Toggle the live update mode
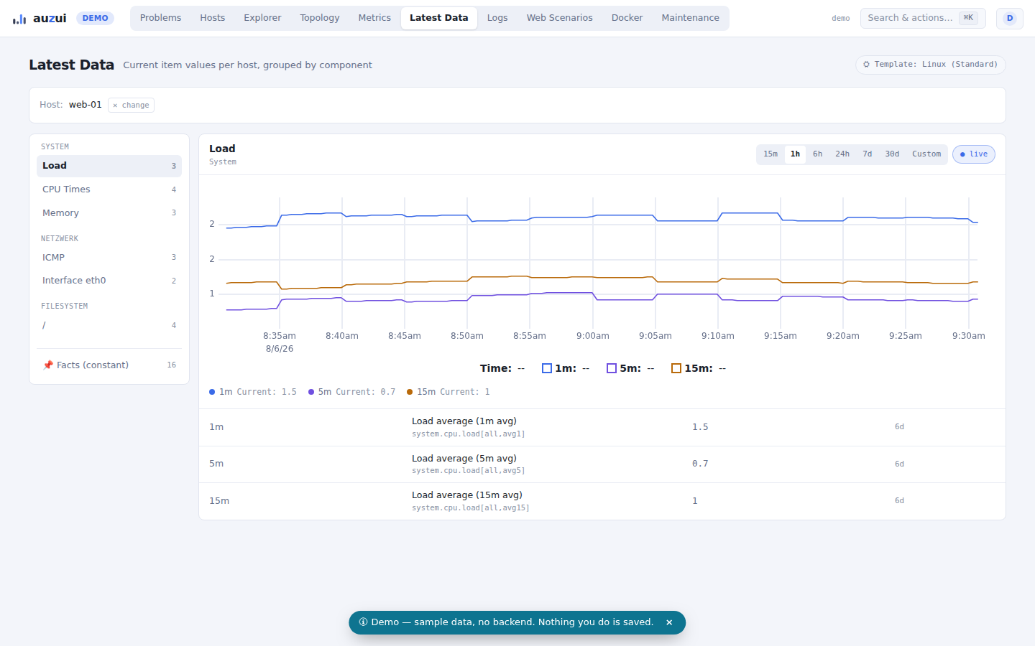This screenshot has width=1035, height=646. 974,154
